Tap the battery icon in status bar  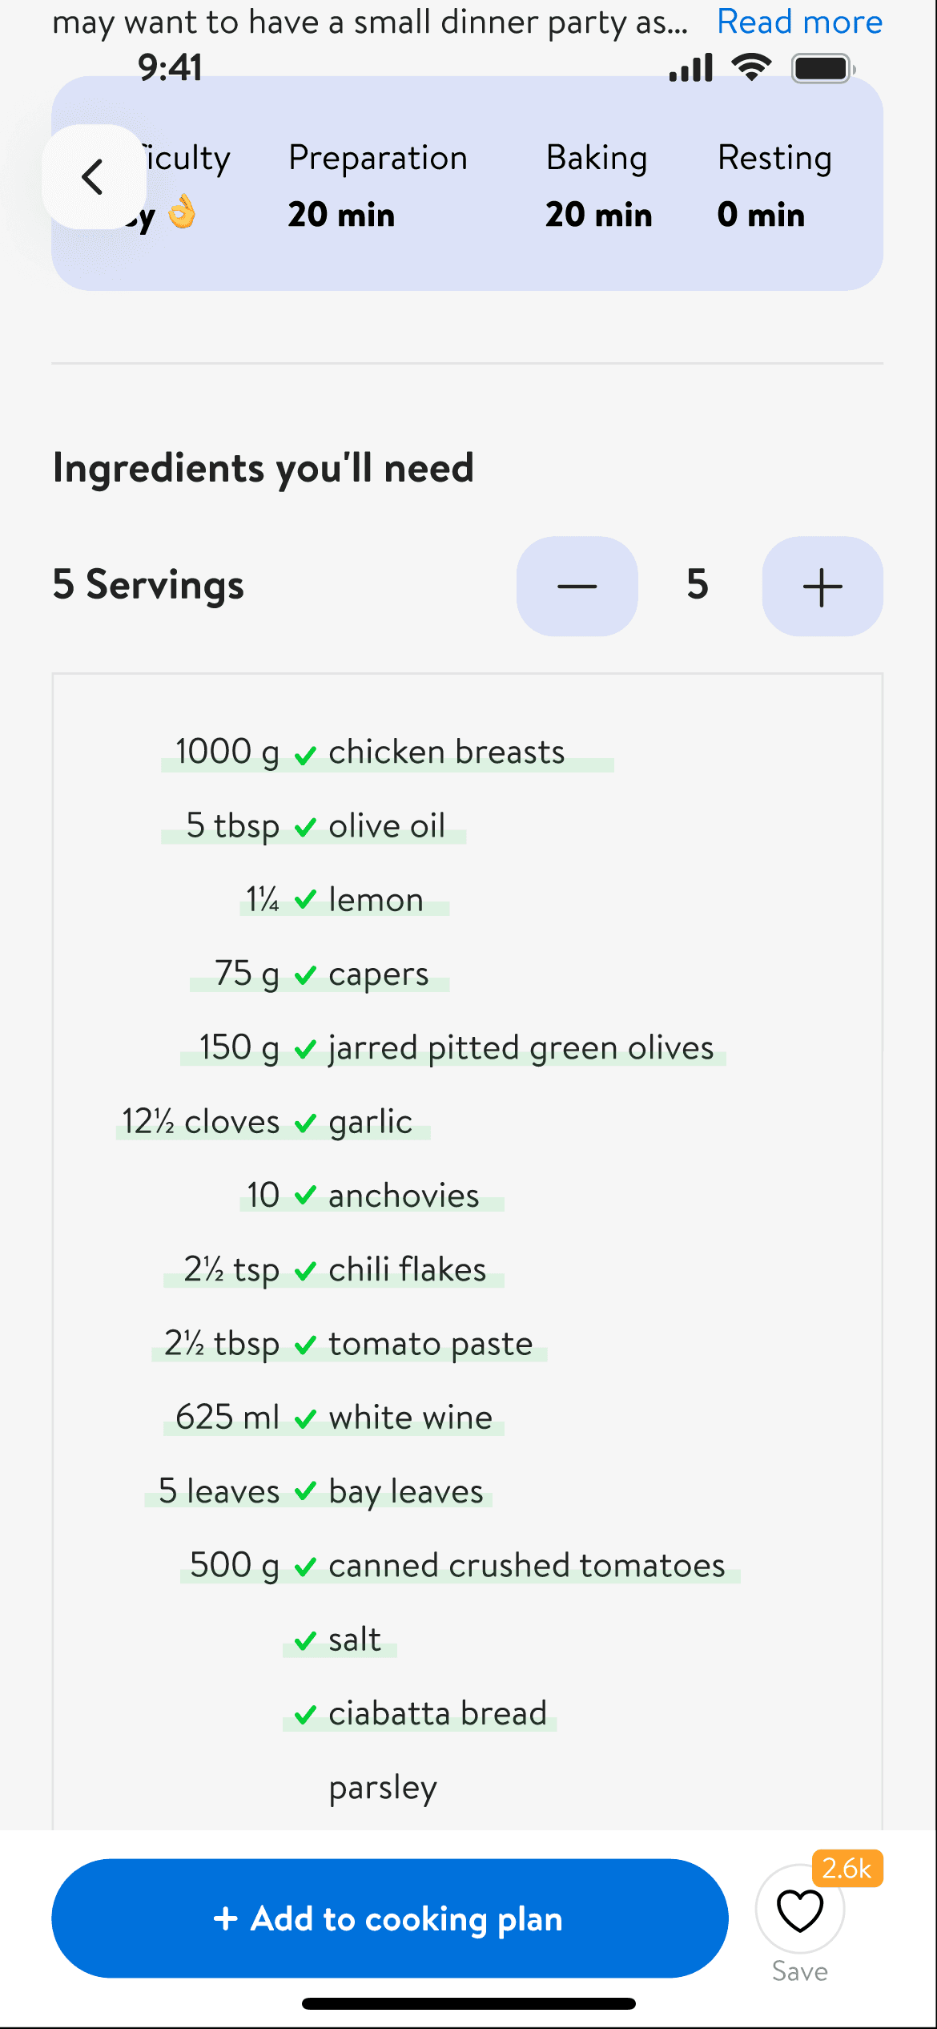[823, 69]
